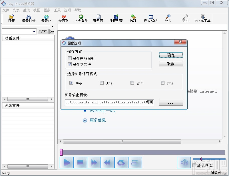The height and width of the screenshot is (176, 229).
Task: Mute audio with the speaker button
Action: 184,162
